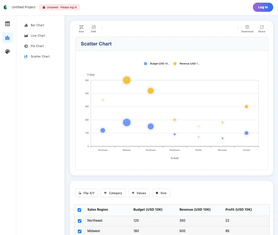
Task: Click the lock icon in Unsaved badge
Action: pos(44,7)
